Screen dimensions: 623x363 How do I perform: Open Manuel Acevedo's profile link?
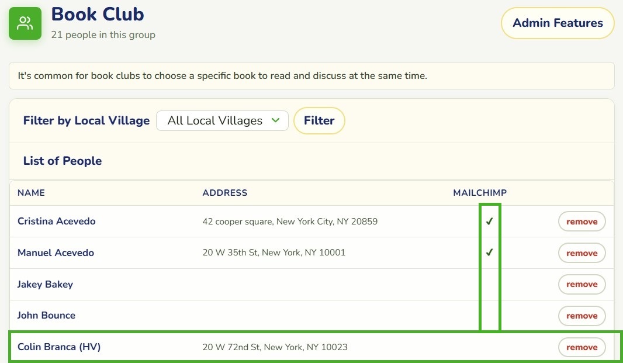coord(56,253)
